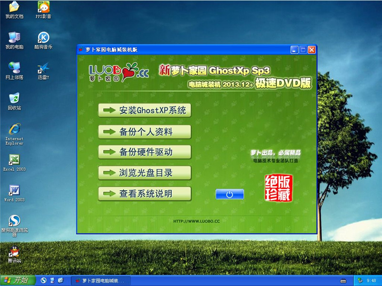Click the blue power button in installer
The width and height of the screenshot is (382, 286).
click(x=230, y=194)
